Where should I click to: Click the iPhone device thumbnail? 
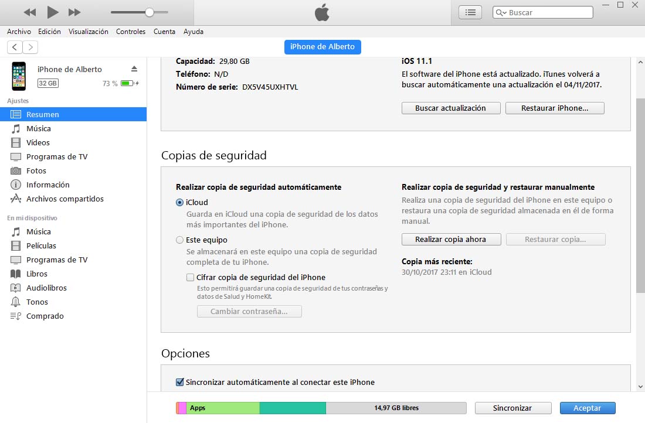tap(19, 76)
